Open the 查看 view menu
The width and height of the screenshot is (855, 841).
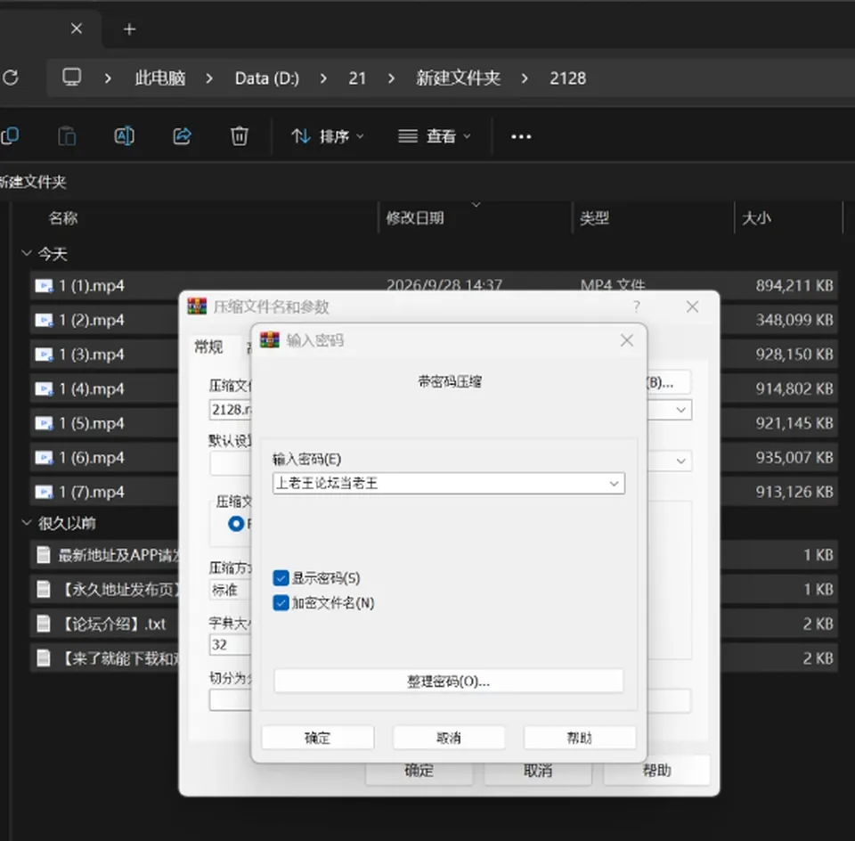click(x=434, y=135)
